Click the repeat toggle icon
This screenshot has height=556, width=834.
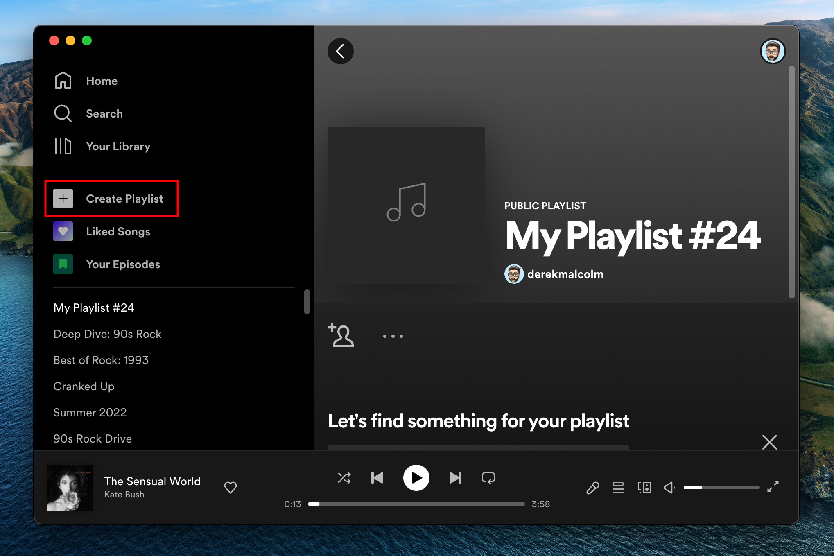click(489, 477)
